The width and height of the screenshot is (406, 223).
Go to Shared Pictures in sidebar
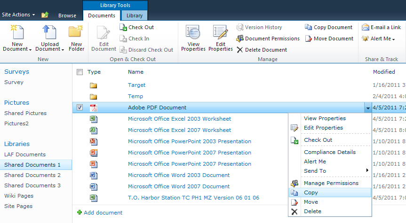(25, 113)
